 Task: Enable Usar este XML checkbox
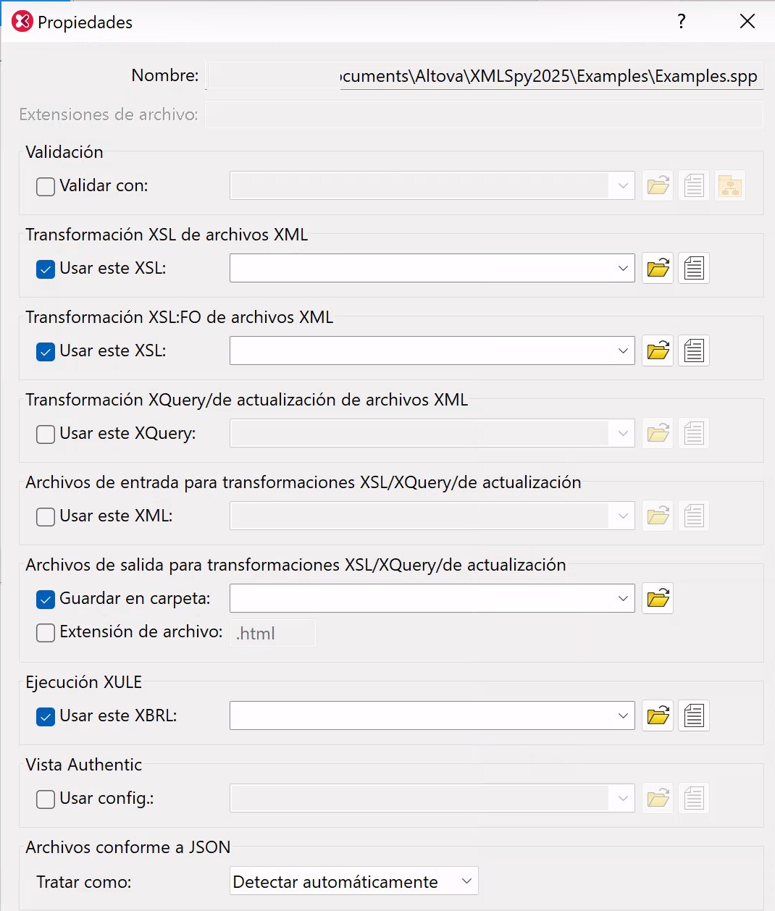click(x=46, y=516)
